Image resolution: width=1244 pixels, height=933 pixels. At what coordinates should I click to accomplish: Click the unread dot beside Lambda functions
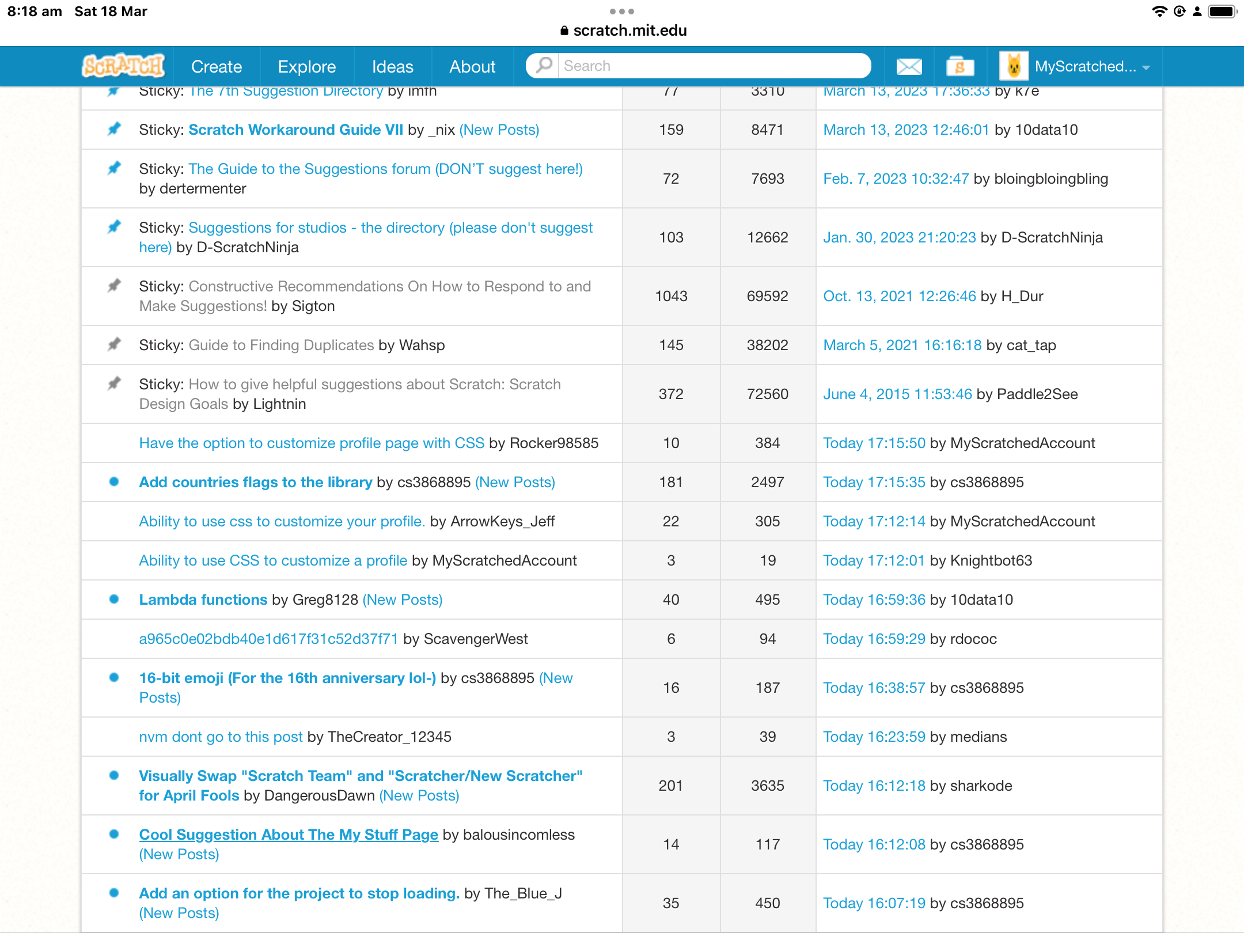[x=114, y=599]
